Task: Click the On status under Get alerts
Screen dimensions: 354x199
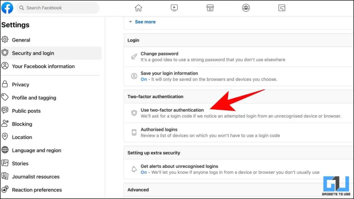Action: [x=143, y=172]
